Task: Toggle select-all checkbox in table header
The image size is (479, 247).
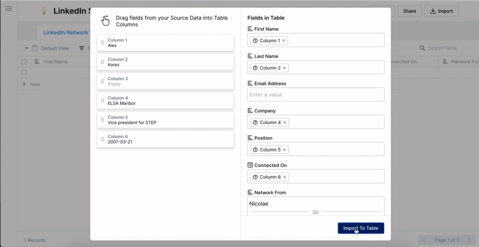Action: coord(24,62)
